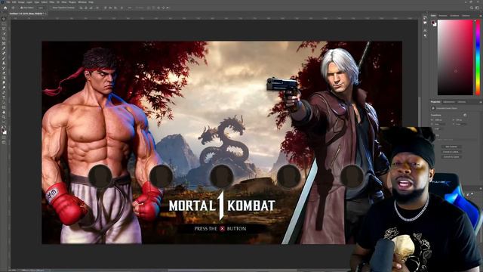This screenshot has width=483, height=272.
Task: Select the Zoom tool
Action: pos(4,117)
